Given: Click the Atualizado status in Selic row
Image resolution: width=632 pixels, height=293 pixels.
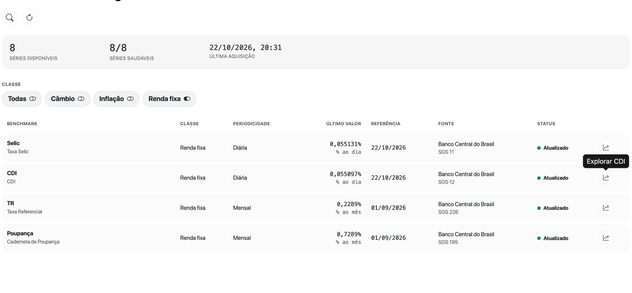Looking at the screenshot, I should 553,148.
